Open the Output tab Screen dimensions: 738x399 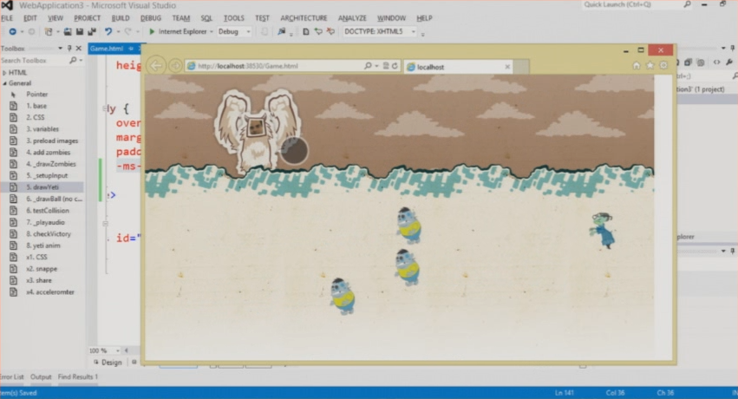click(41, 377)
